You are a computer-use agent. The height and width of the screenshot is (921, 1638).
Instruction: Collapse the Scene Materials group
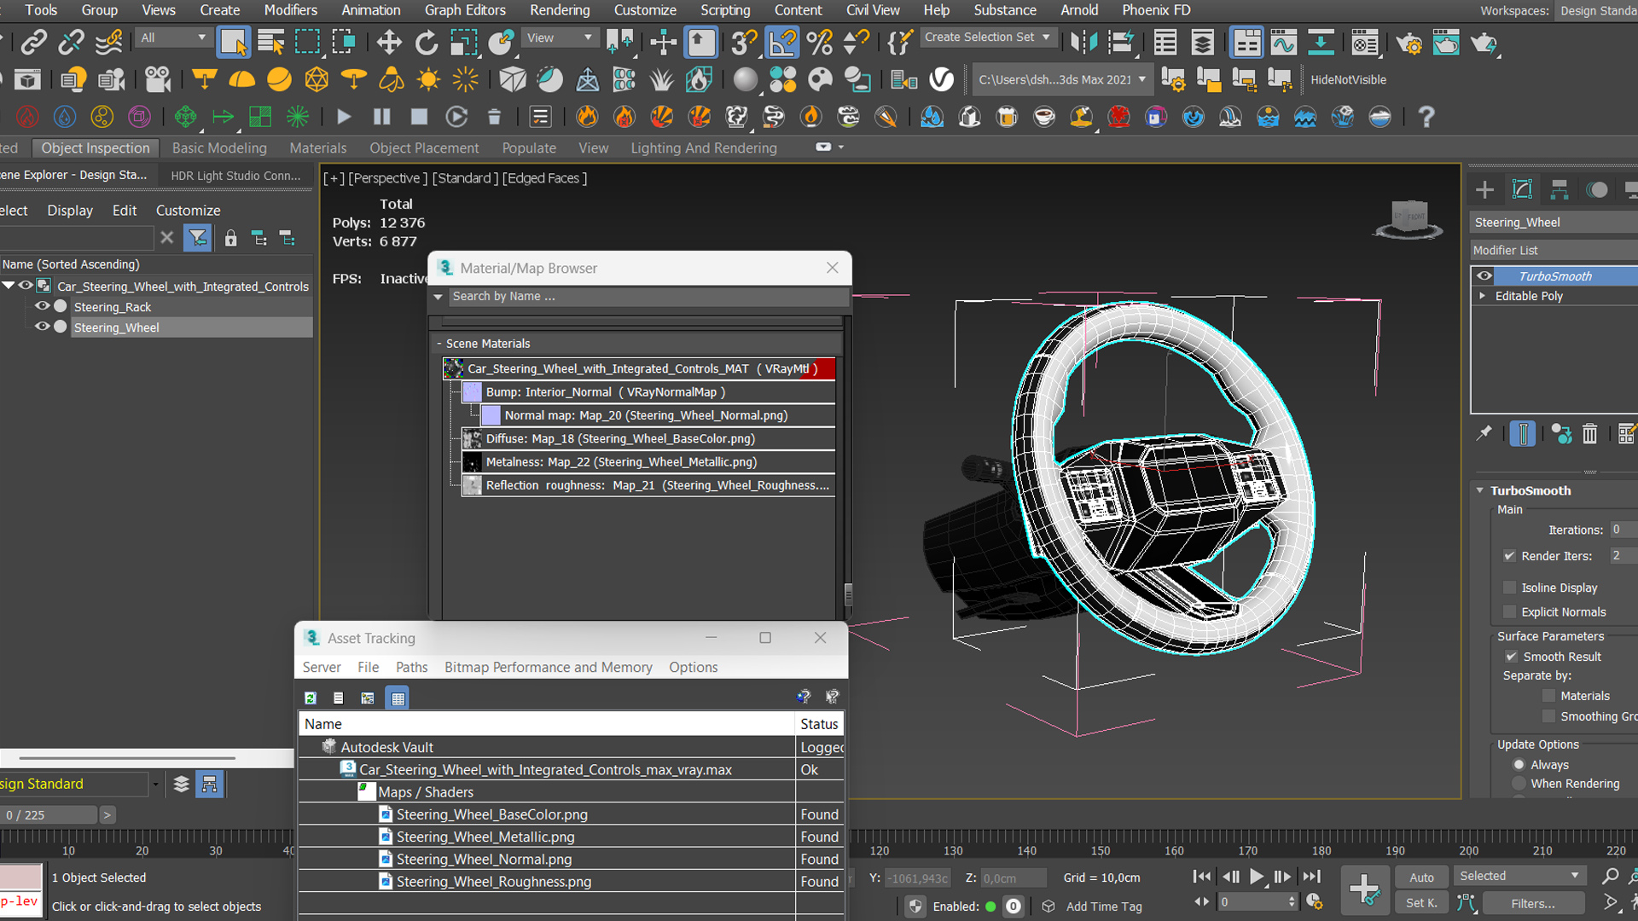(x=439, y=344)
